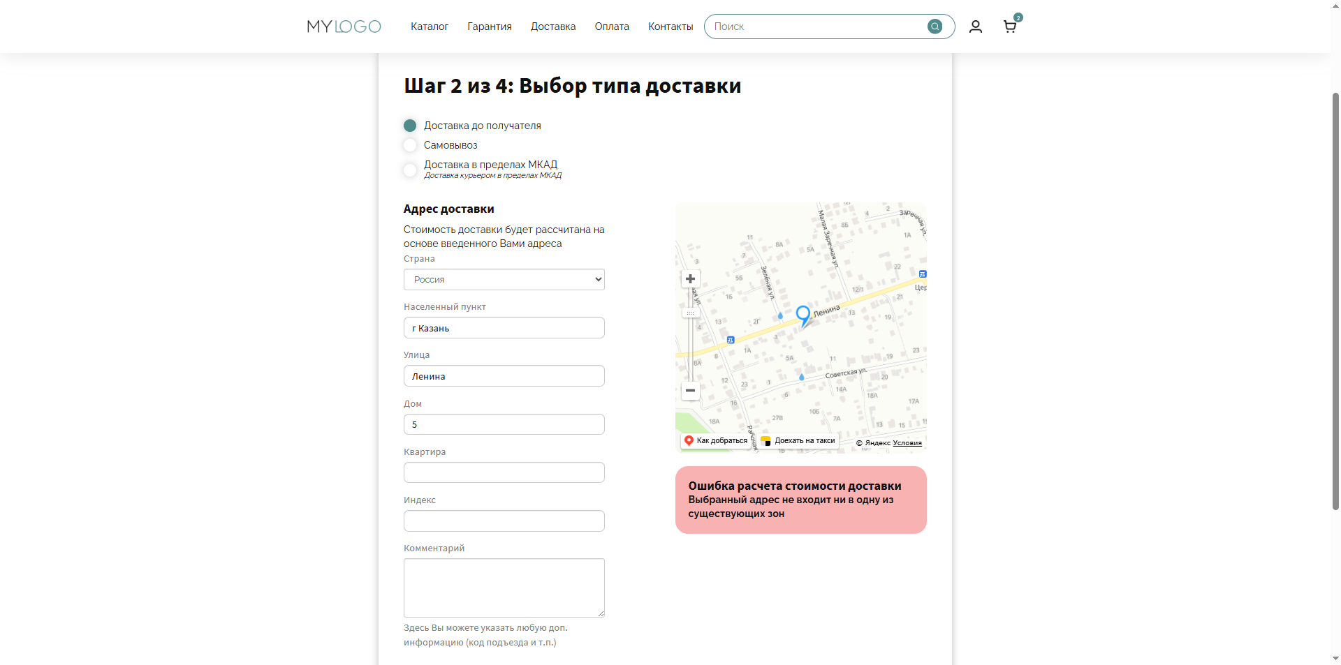Zoom out the map with minus button
The height and width of the screenshot is (665, 1341).
coord(690,391)
